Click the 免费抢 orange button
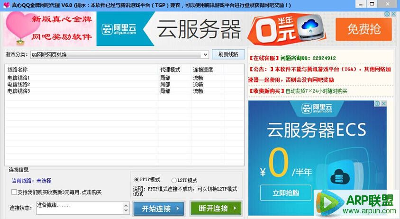 (364, 29)
